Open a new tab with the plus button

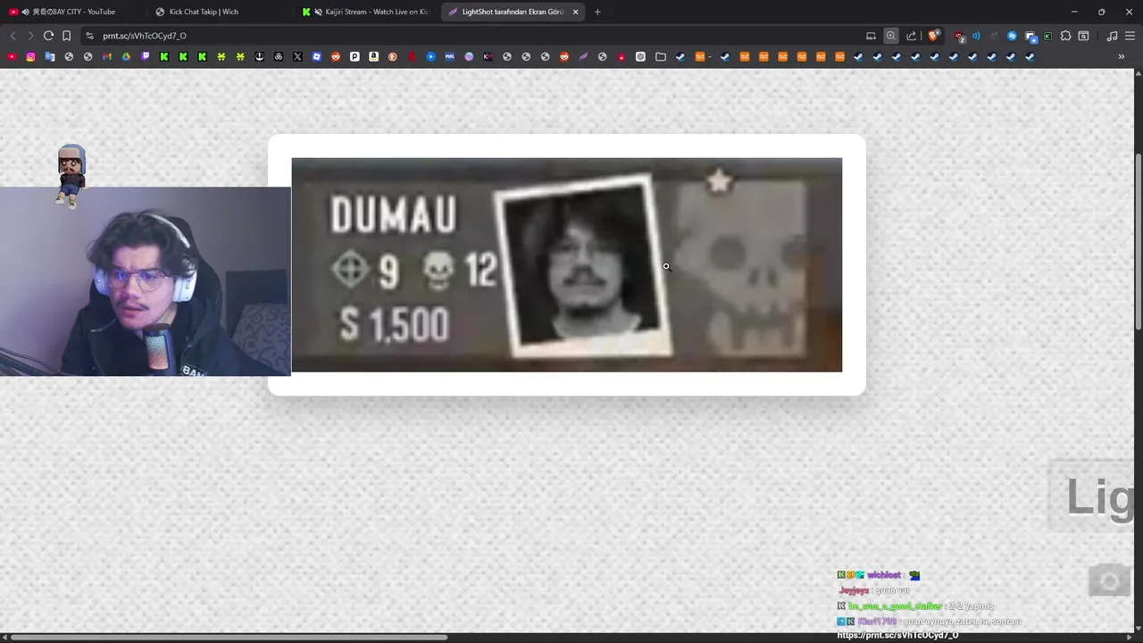pos(597,12)
